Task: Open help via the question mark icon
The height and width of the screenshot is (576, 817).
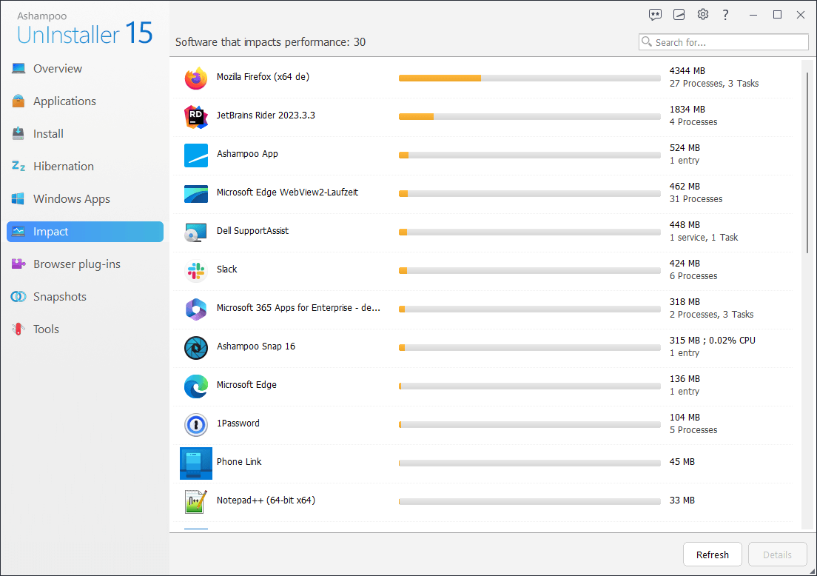Action: [x=726, y=14]
